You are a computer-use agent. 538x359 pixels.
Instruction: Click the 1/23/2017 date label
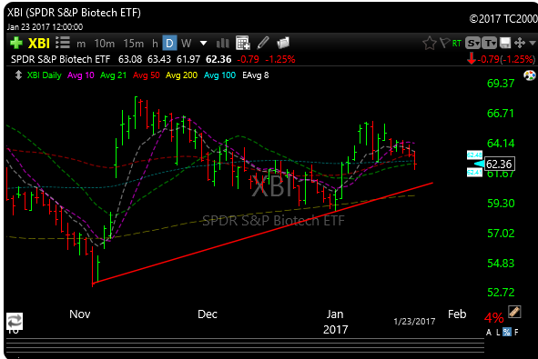[x=414, y=322]
